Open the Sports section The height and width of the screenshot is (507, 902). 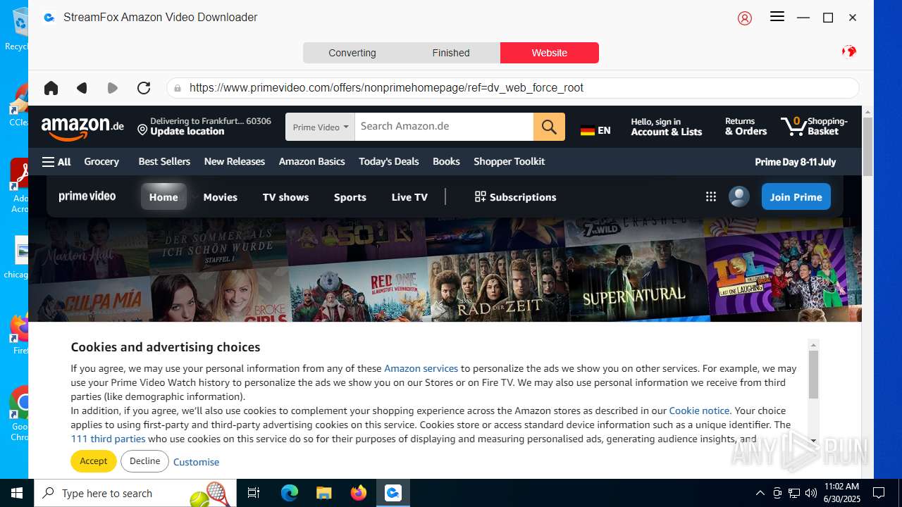tap(350, 197)
